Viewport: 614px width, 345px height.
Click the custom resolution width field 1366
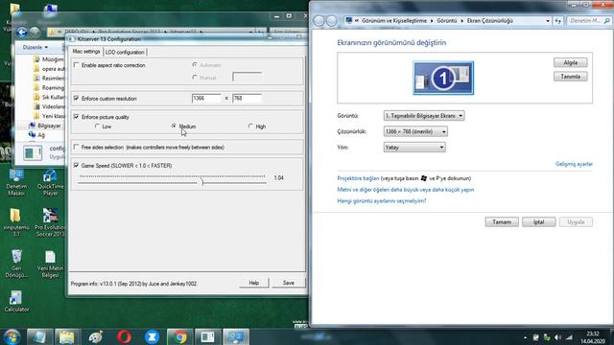(207, 98)
